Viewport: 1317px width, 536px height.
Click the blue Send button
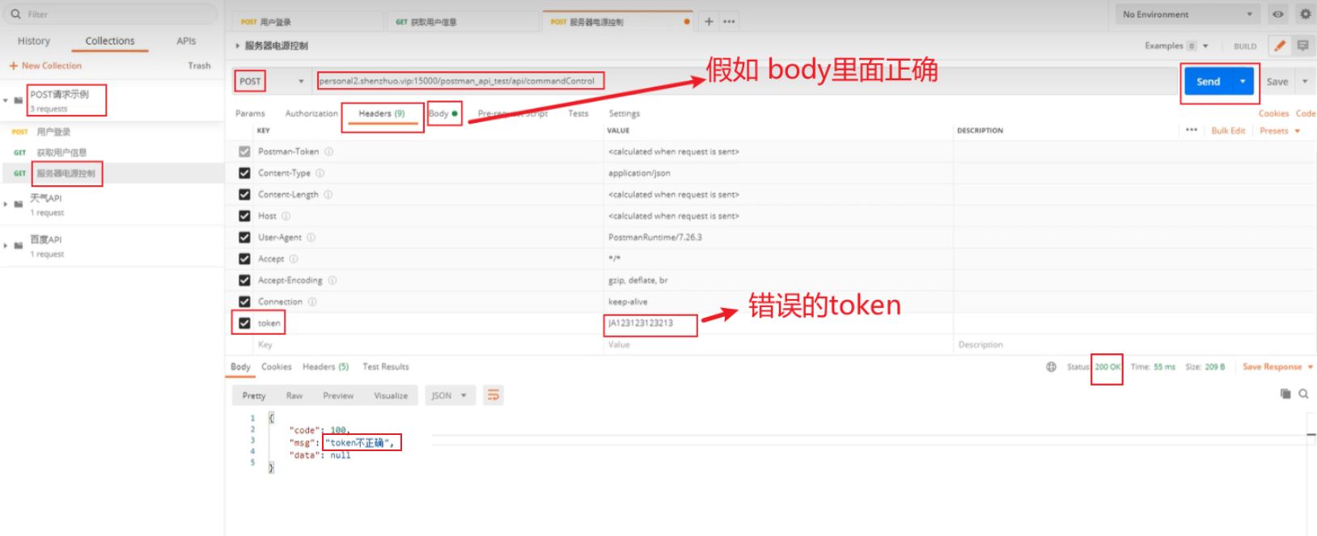pyautogui.click(x=1209, y=82)
